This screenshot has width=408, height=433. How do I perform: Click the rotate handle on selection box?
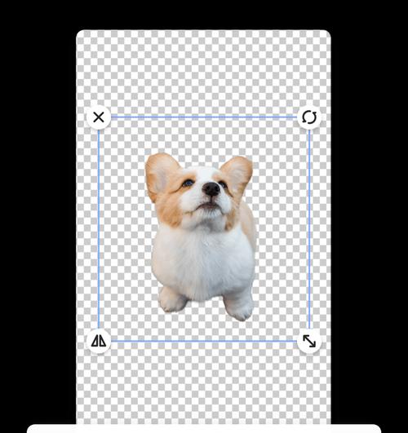309,117
